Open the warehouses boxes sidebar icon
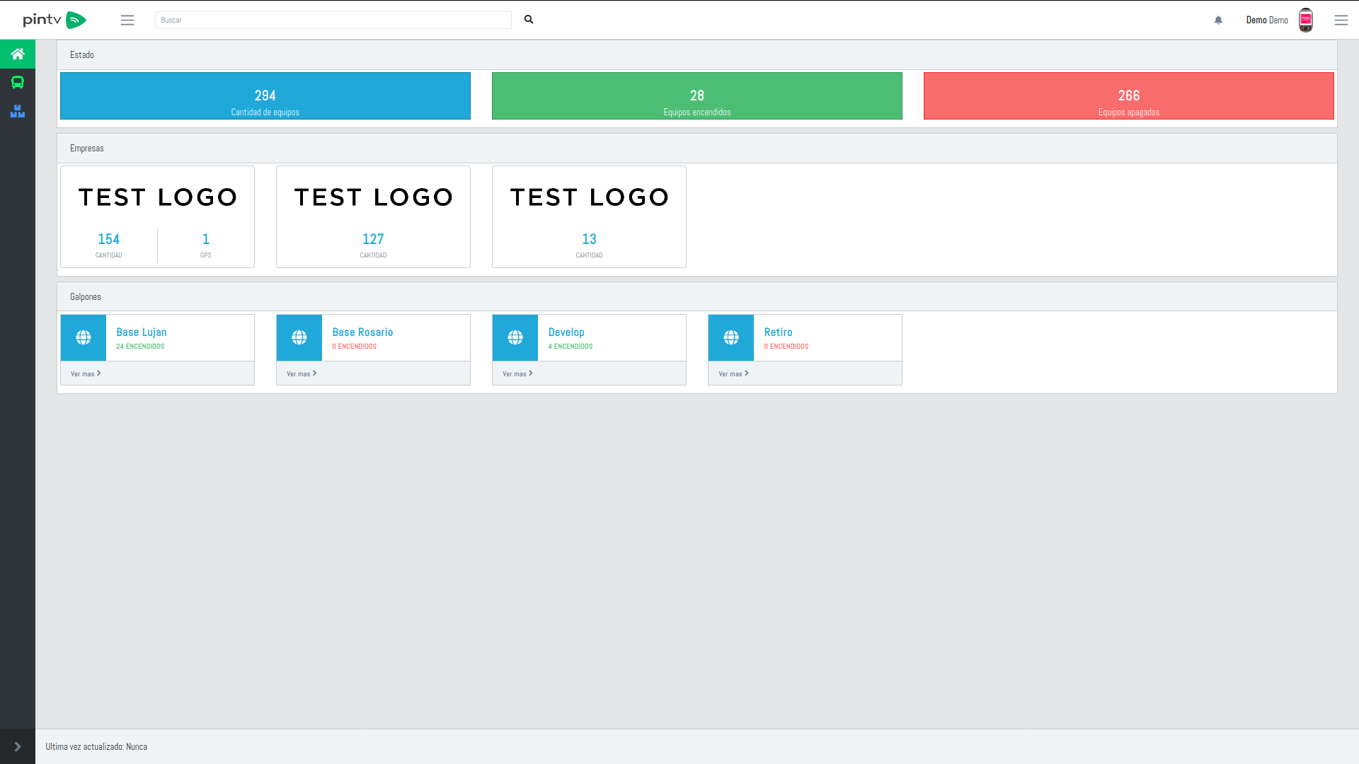Image resolution: width=1359 pixels, height=764 pixels. (x=18, y=111)
